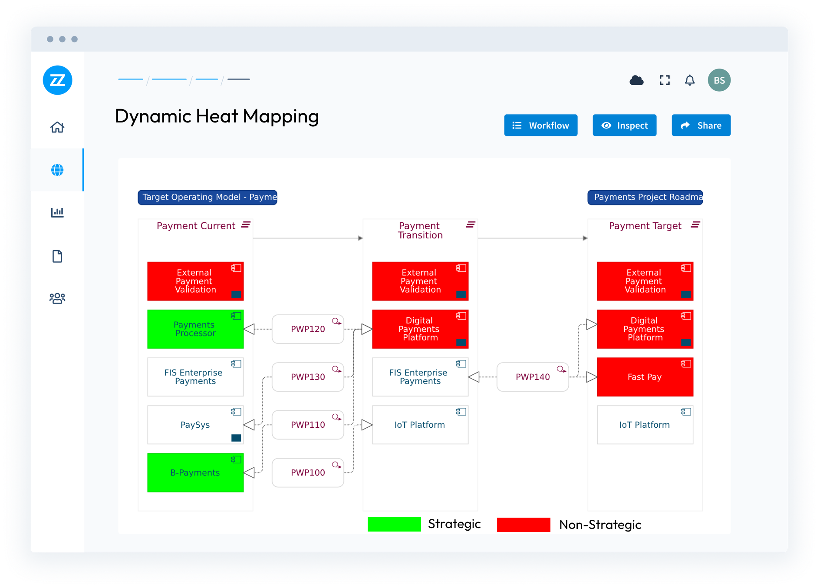820x588 pixels.
Task: Click the BS user avatar
Action: [x=719, y=80]
